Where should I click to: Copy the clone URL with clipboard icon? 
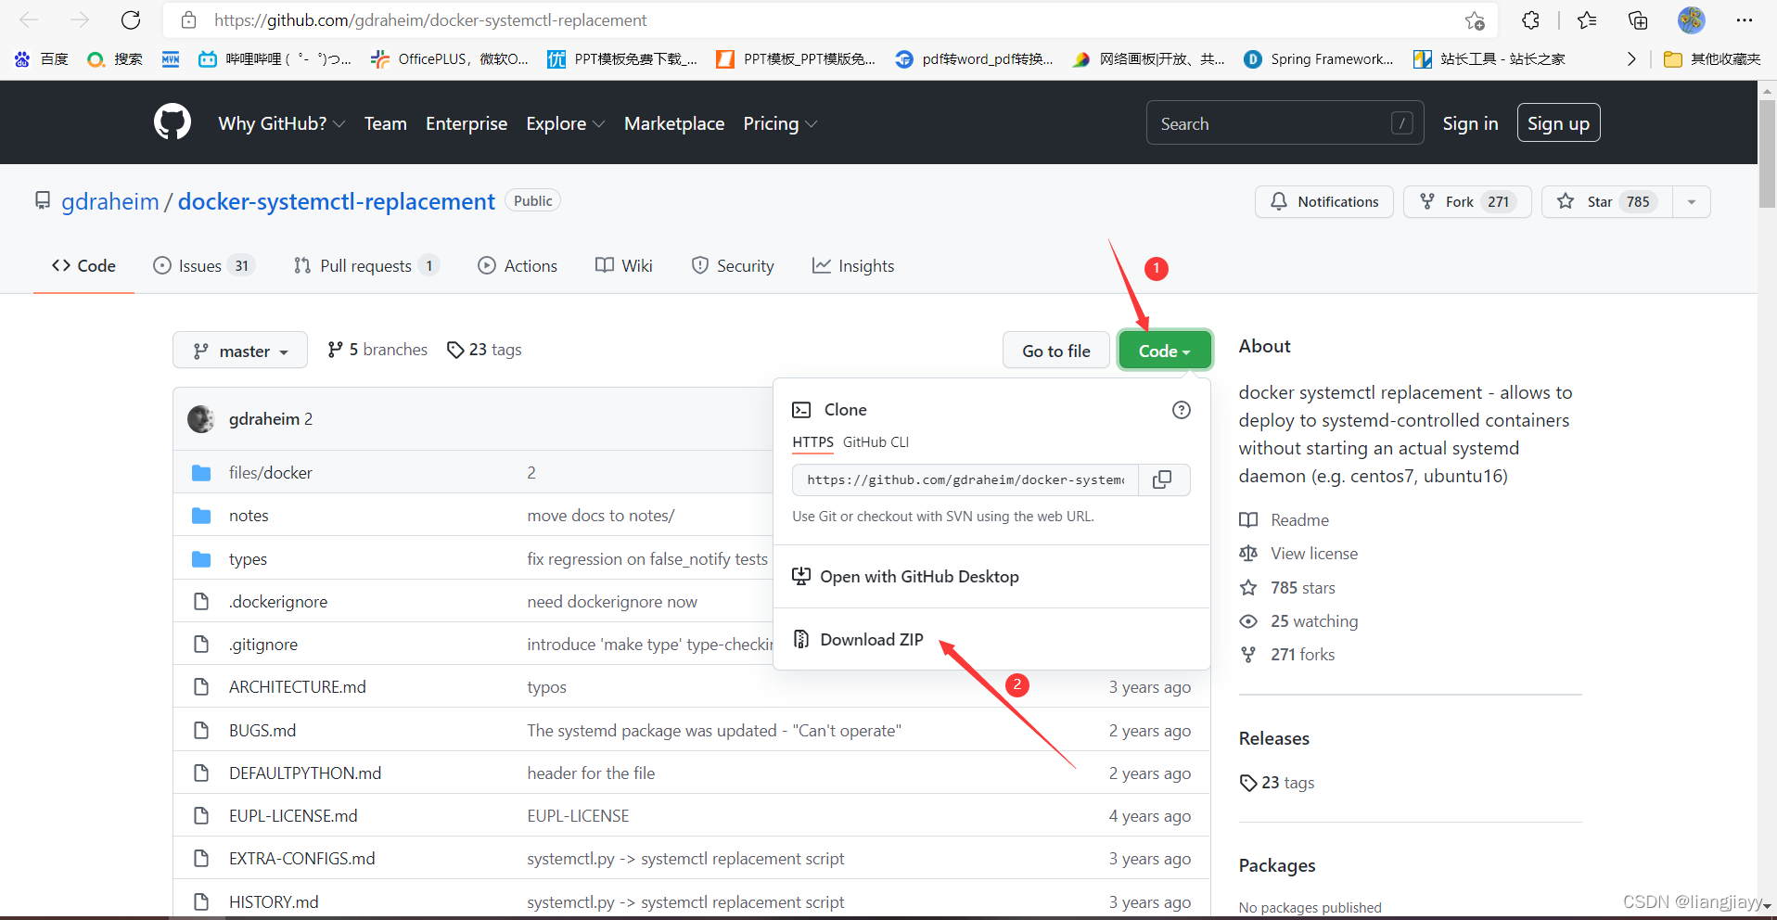(1162, 479)
